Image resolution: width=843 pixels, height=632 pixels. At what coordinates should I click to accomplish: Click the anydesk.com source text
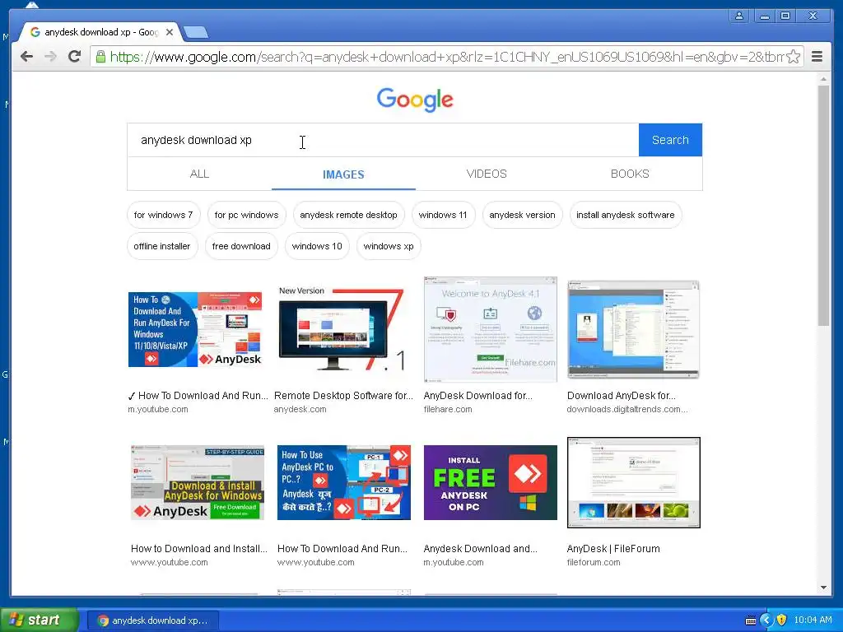click(x=300, y=410)
